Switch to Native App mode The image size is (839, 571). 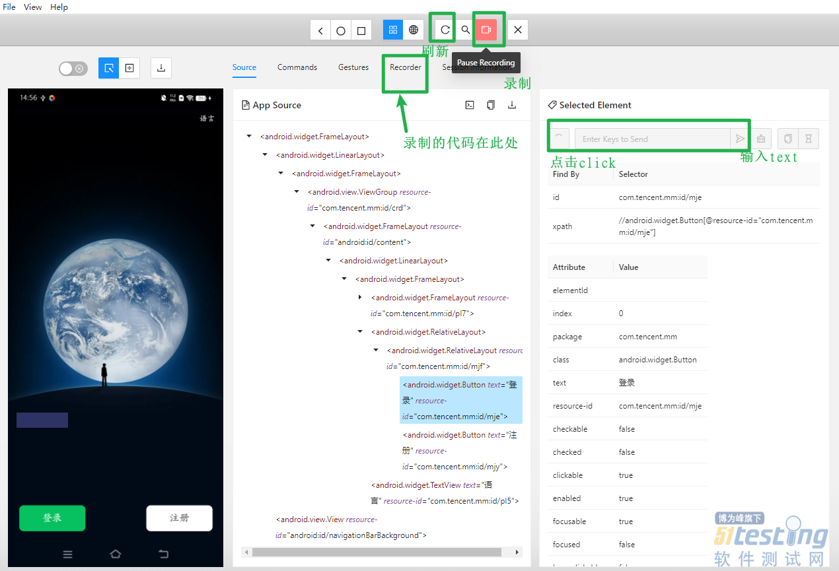[x=393, y=30]
